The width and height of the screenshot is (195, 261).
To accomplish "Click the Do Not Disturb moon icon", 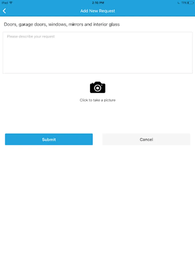I will pos(179,3).
